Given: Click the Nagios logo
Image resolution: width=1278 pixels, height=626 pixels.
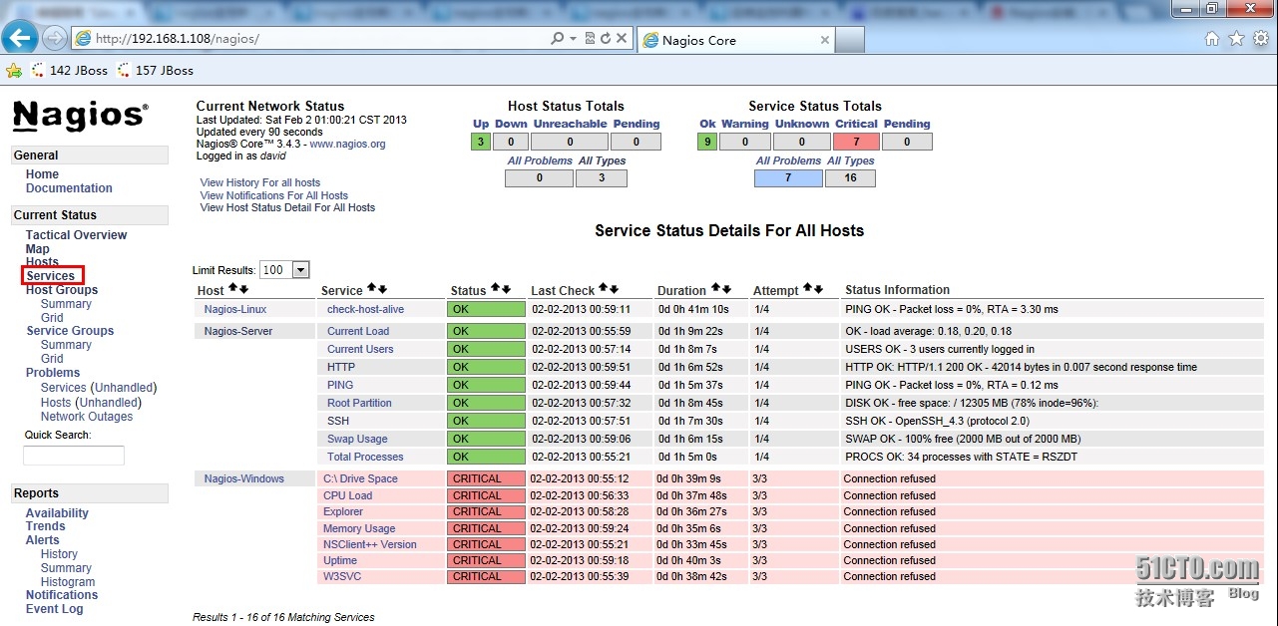Looking at the screenshot, I should (x=80, y=116).
